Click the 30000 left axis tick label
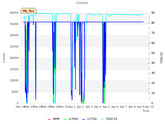The width and height of the screenshot is (165, 124). (x=14, y=35)
